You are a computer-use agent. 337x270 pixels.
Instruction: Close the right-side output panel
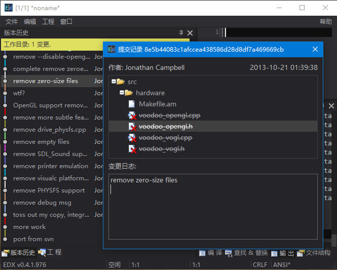click(x=331, y=106)
